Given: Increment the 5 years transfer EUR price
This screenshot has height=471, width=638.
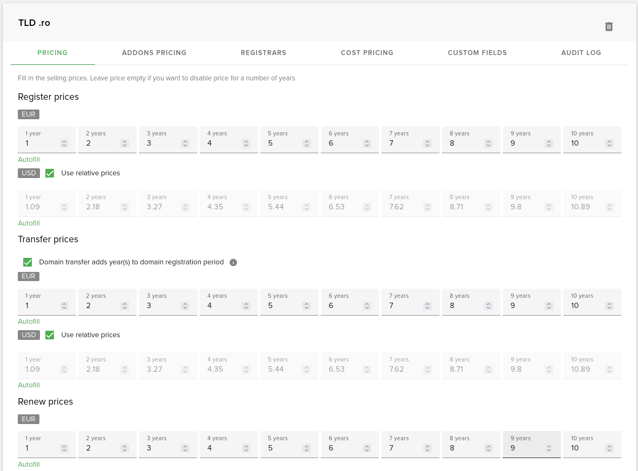Looking at the screenshot, I should coord(307,303).
